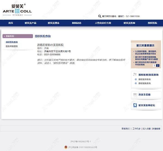Open 授权医院 in the top navigation
The image size is (163, 151).
click(152, 23)
